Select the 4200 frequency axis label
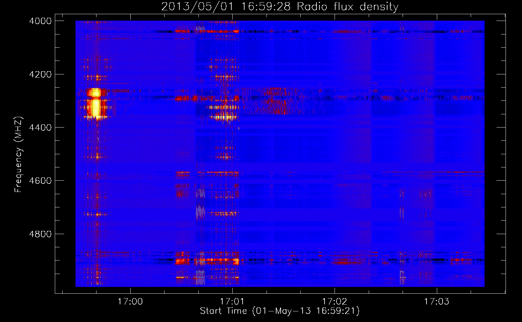Image resolution: width=522 pixels, height=322 pixels. point(40,74)
